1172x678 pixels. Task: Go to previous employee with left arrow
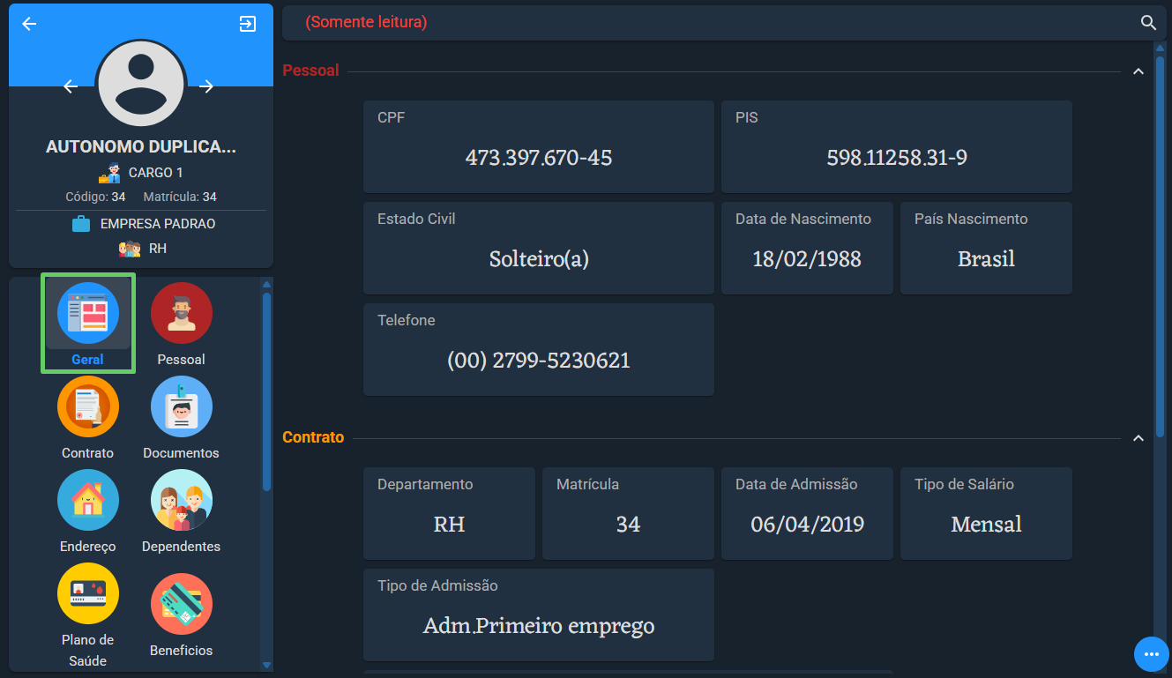pos(71,86)
